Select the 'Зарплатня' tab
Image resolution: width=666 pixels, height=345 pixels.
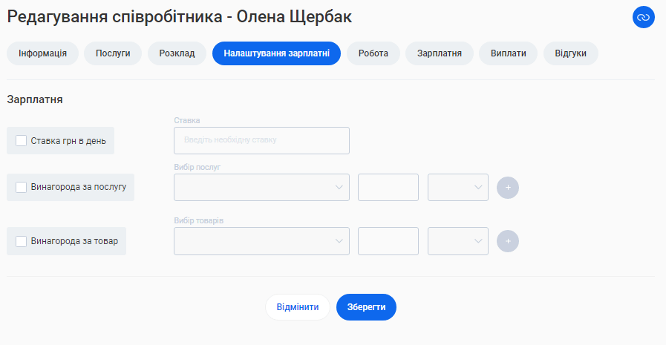[440, 54]
